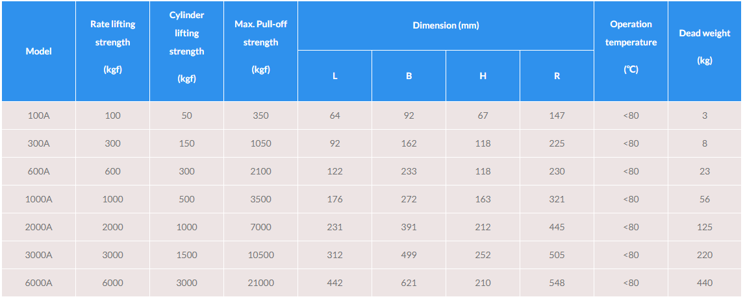This screenshot has width=745, height=299.
Task: Select the L dimension sub-header
Action: pos(335,76)
